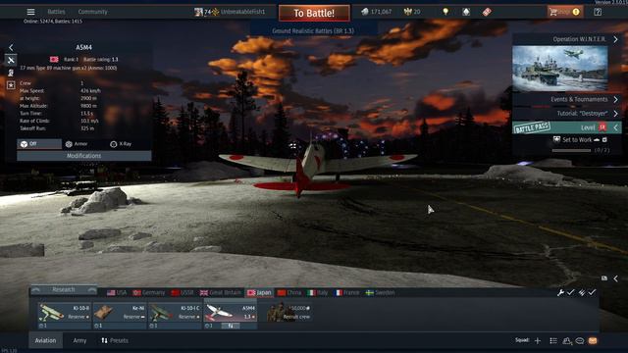Click the lightbulb research points icon
The height and width of the screenshot is (353, 628).
pyautogui.click(x=445, y=12)
